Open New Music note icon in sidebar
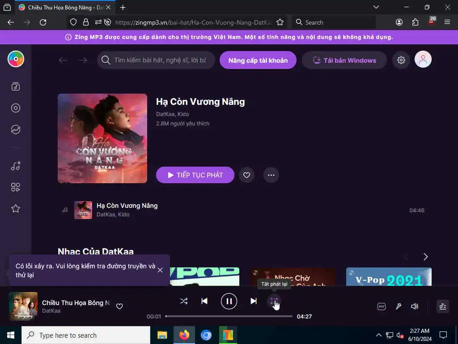The width and height of the screenshot is (458, 344). coord(16,166)
